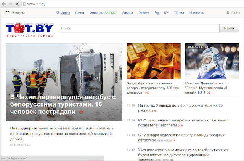The image size is (244, 161).
Task: Open article on gold reserves losing 408 million
Action: point(153,88)
